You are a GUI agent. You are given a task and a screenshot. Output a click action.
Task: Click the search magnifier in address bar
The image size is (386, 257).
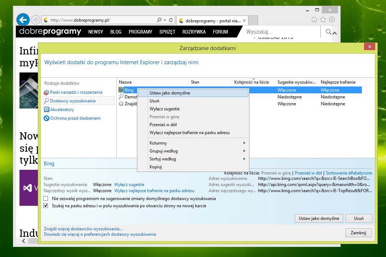tap(159, 20)
